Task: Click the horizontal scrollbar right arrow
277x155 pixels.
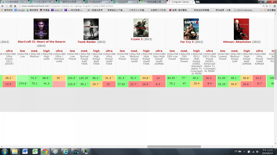Action: 273,147
